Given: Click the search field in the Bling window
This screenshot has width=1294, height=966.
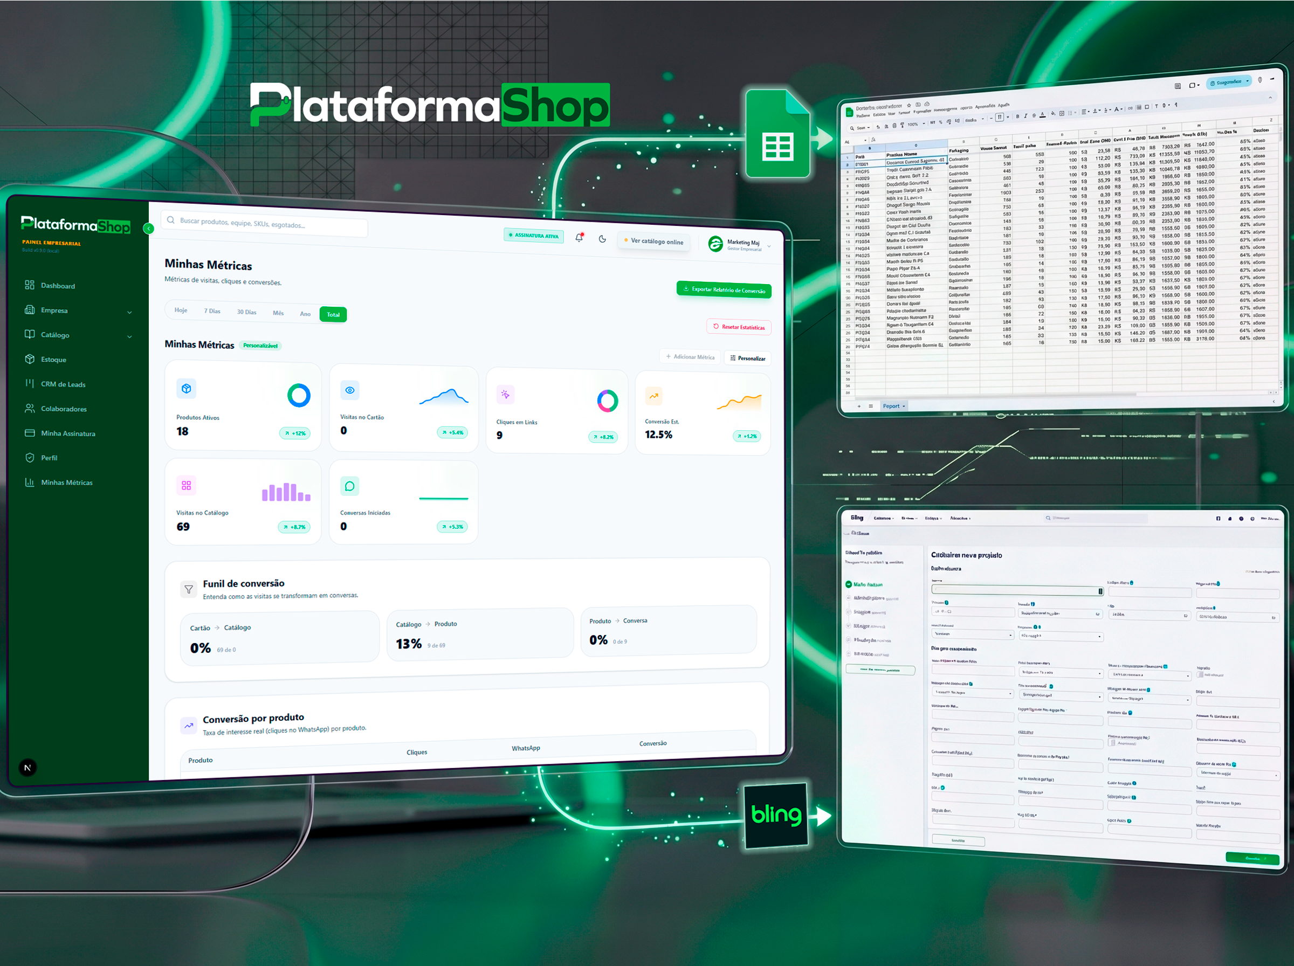Looking at the screenshot, I should [x=1096, y=518].
